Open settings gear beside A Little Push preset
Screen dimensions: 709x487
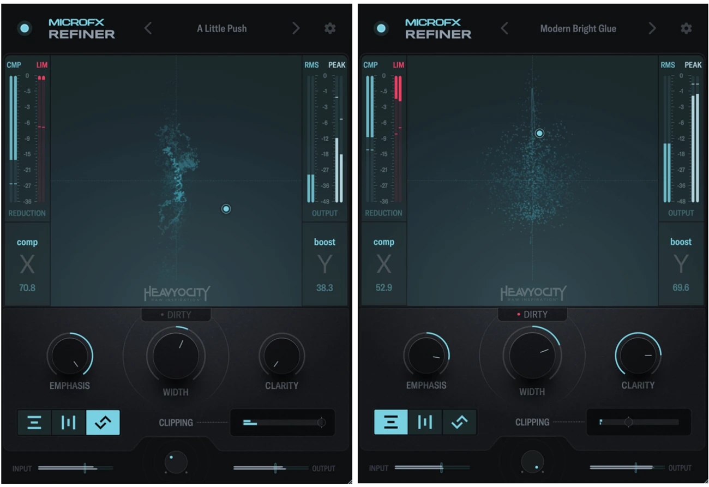pyautogui.click(x=330, y=28)
